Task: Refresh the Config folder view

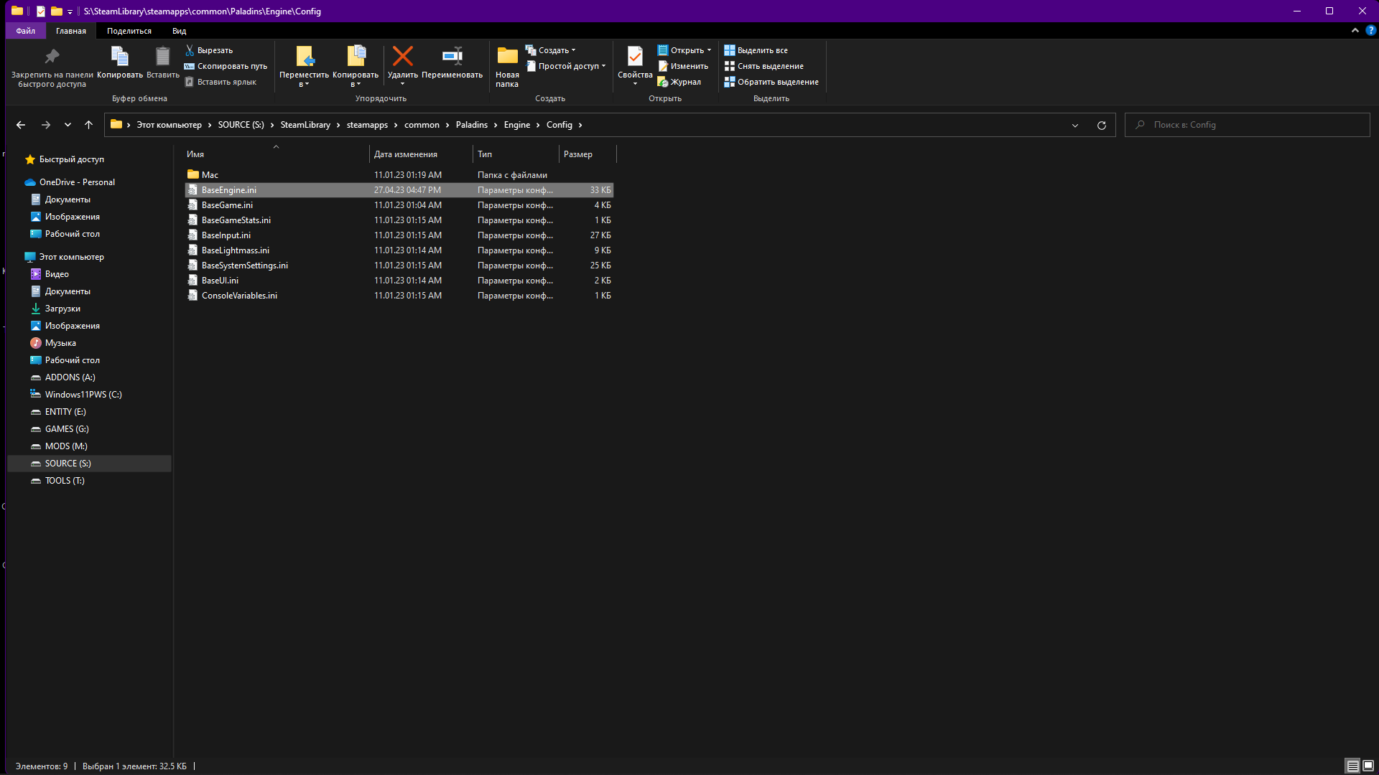Action: 1102,125
